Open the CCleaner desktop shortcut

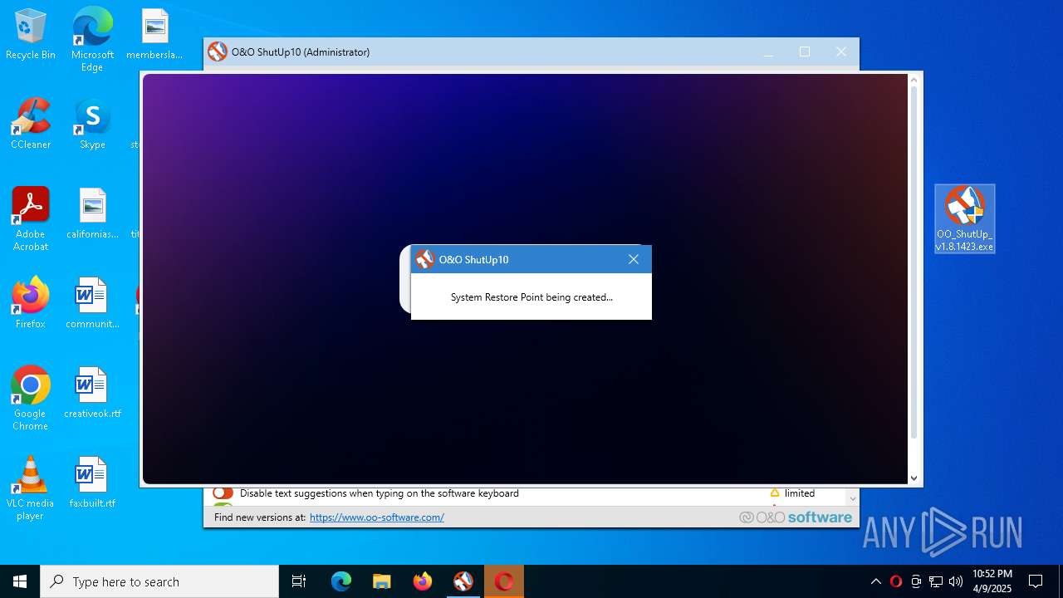click(31, 124)
